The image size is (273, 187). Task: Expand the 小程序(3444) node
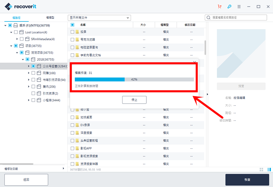pyautogui.click(x=29, y=100)
